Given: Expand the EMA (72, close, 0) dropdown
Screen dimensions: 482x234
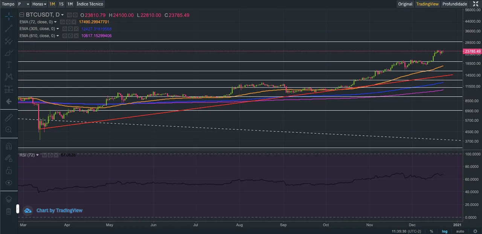Looking at the screenshot, I should coord(55,22).
